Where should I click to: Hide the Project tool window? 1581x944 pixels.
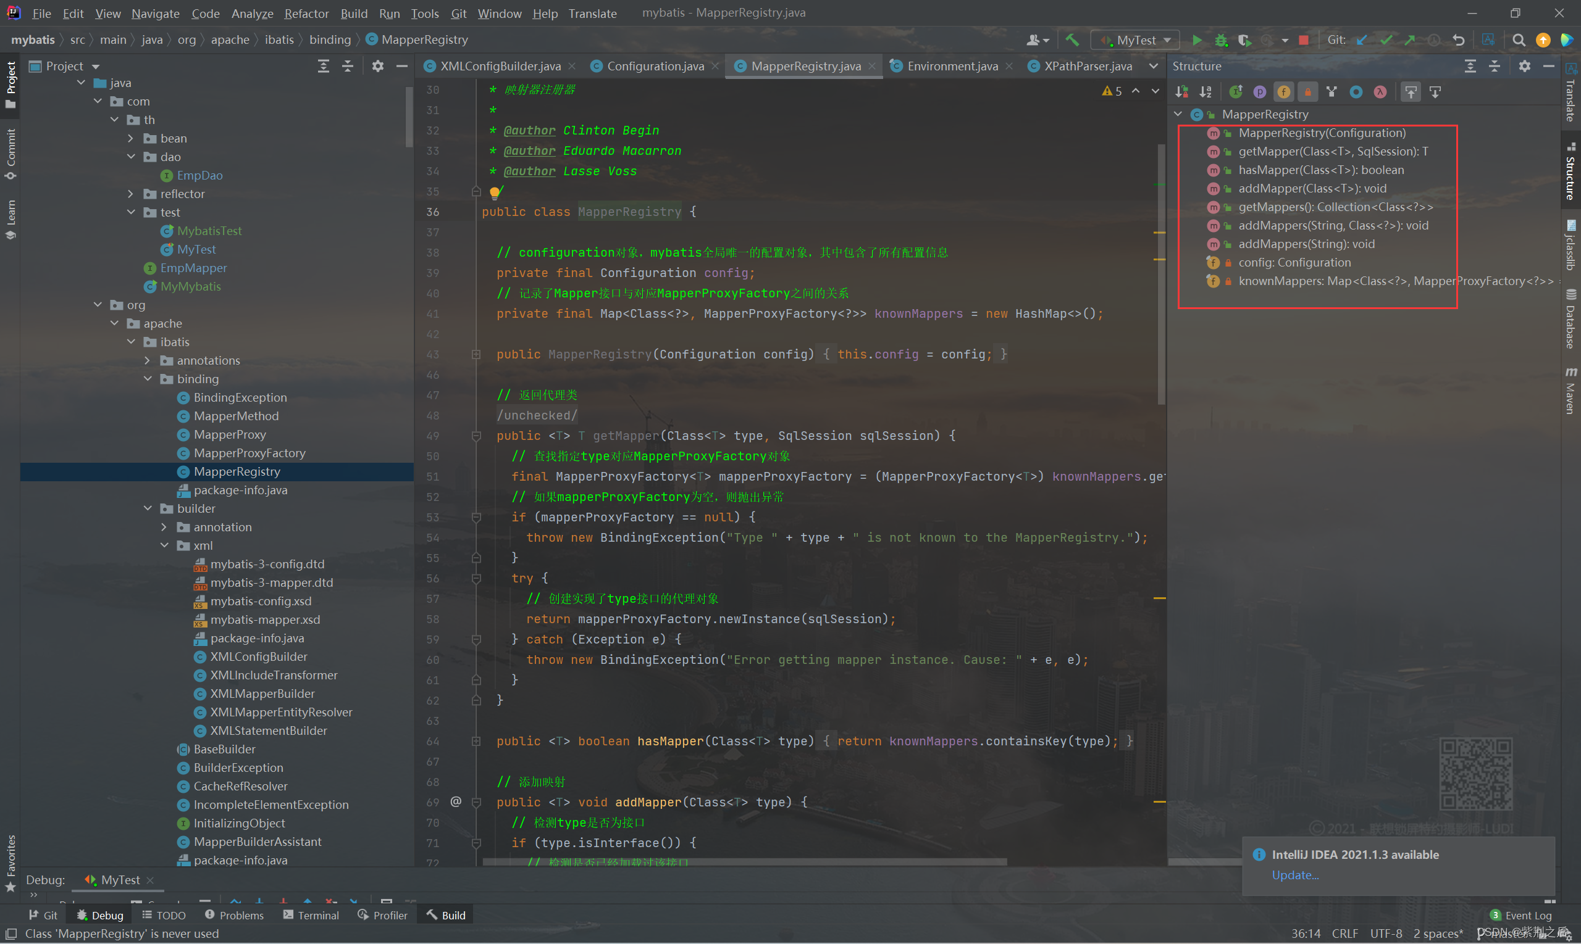402,66
